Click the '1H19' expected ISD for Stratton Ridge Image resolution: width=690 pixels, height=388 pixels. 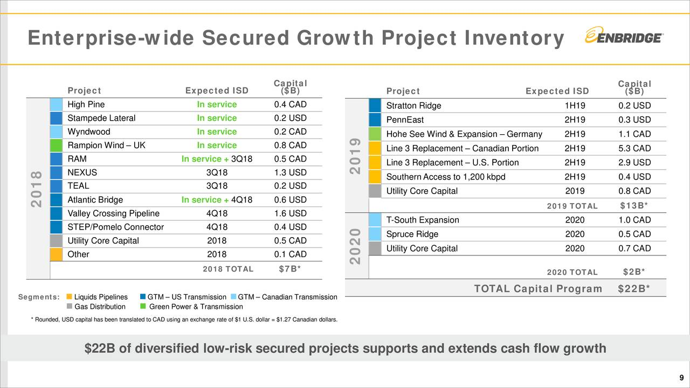pyautogui.click(x=575, y=106)
